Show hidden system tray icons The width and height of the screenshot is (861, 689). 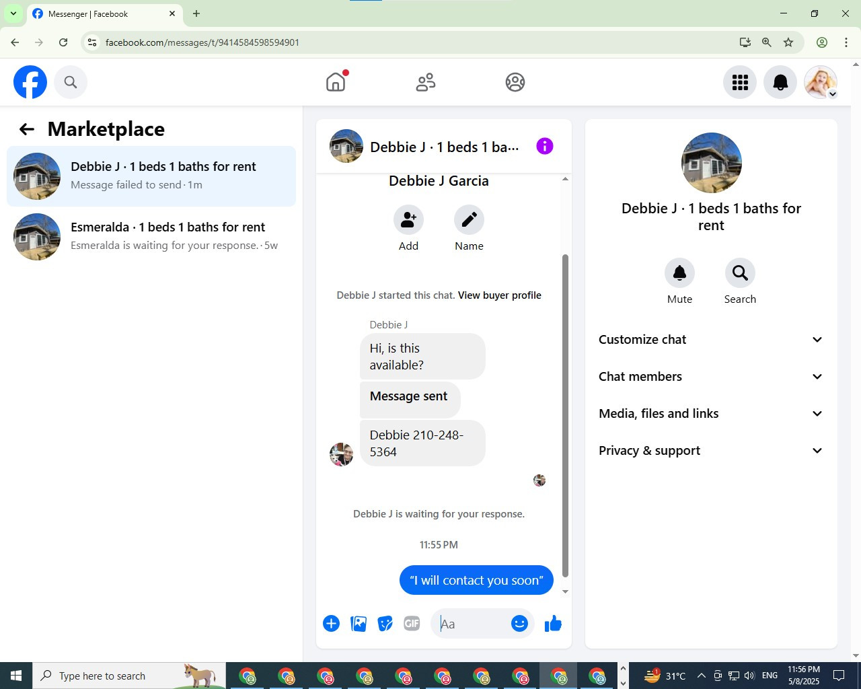(x=701, y=676)
